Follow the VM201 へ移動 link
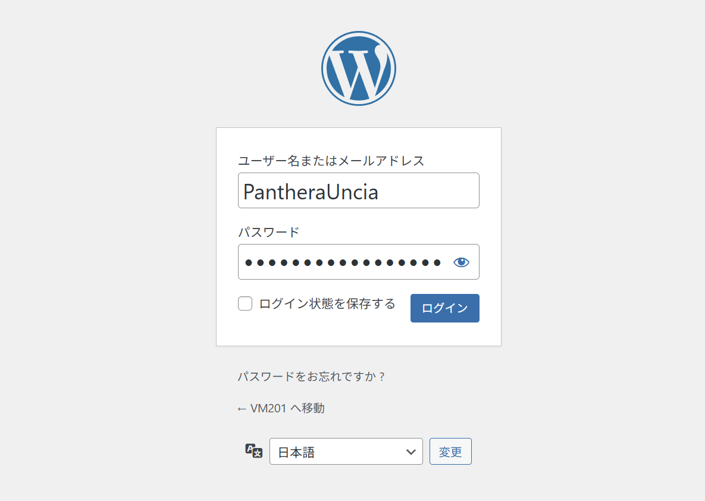 click(x=287, y=408)
